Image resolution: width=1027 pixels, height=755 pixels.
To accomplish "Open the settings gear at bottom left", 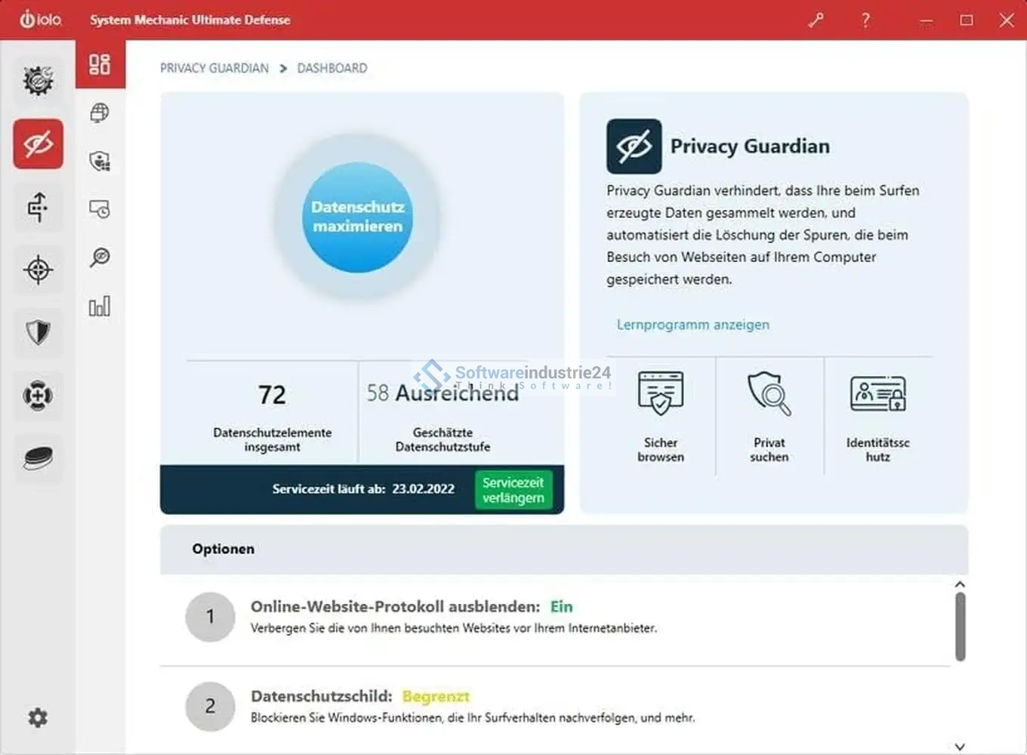I will [x=38, y=717].
